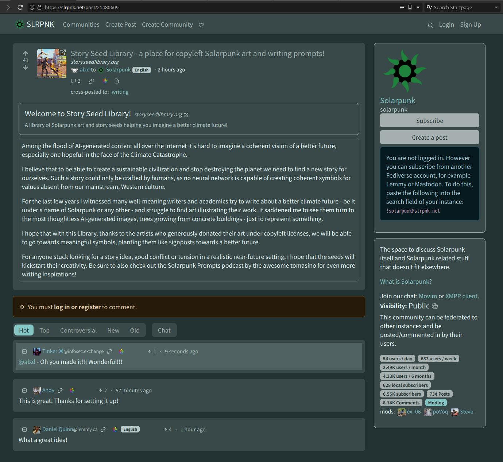The height and width of the screenshot is (462, 503).
Task: Subscribe to the Solarpunk community
Action: pos(429,121)
